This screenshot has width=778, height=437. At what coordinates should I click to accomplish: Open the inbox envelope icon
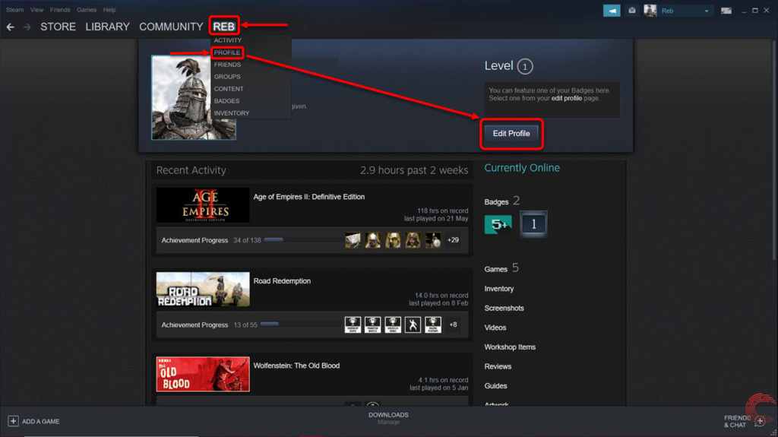631,11
